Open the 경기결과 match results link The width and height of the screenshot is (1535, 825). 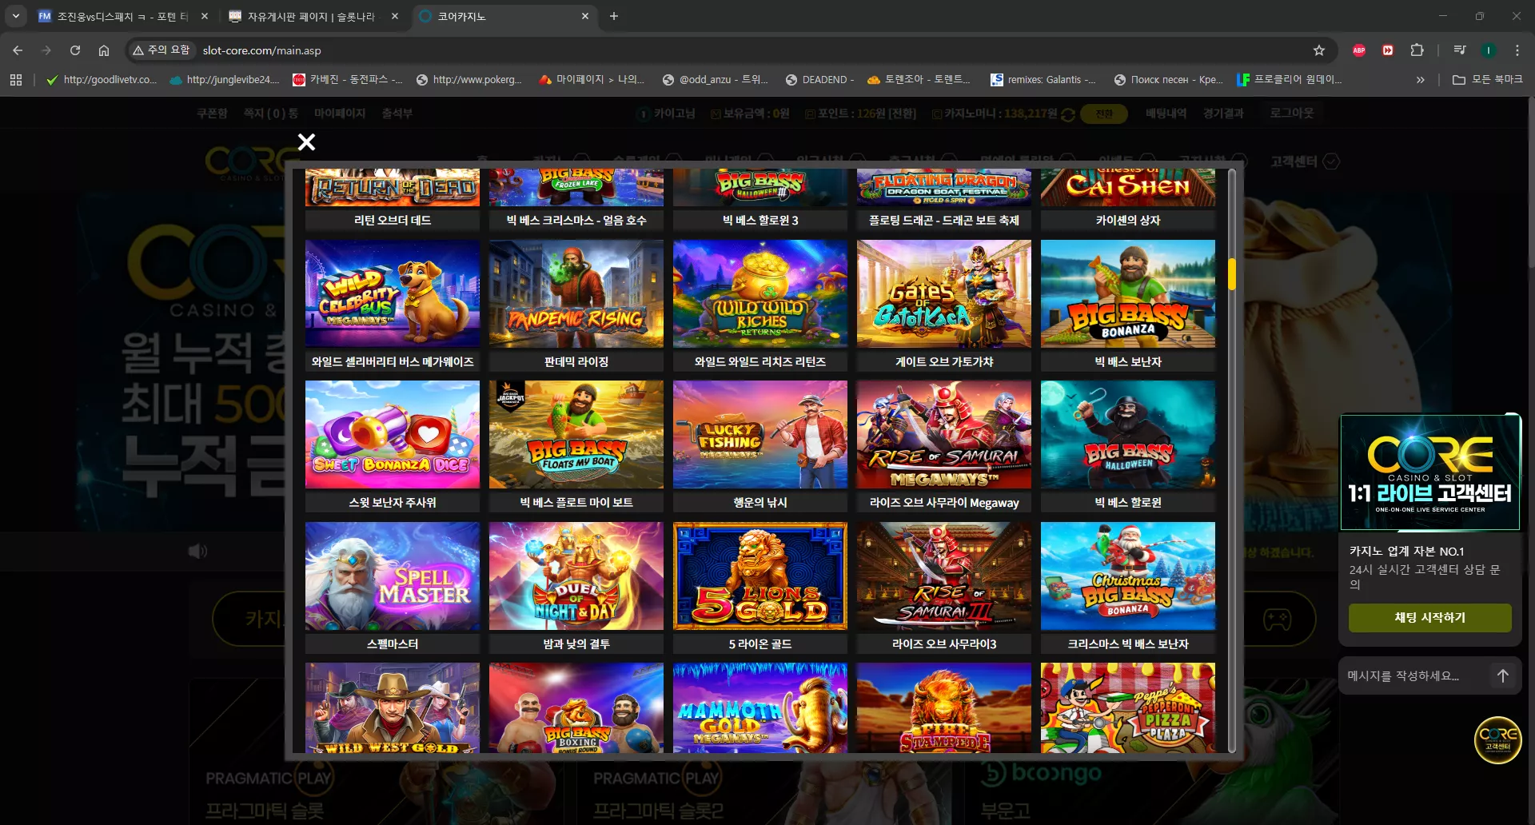(x=1223, y=114)
